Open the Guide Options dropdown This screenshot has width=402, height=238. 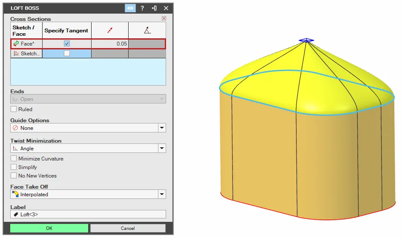[162, 128]
